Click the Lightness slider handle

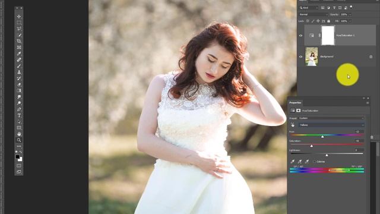coord(327,155)
